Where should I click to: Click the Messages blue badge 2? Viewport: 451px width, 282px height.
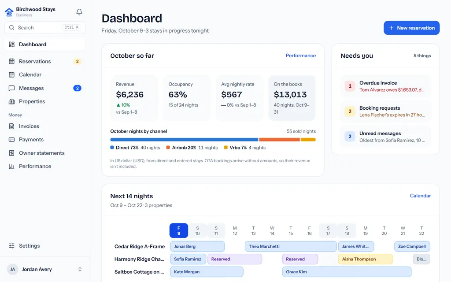77,88
